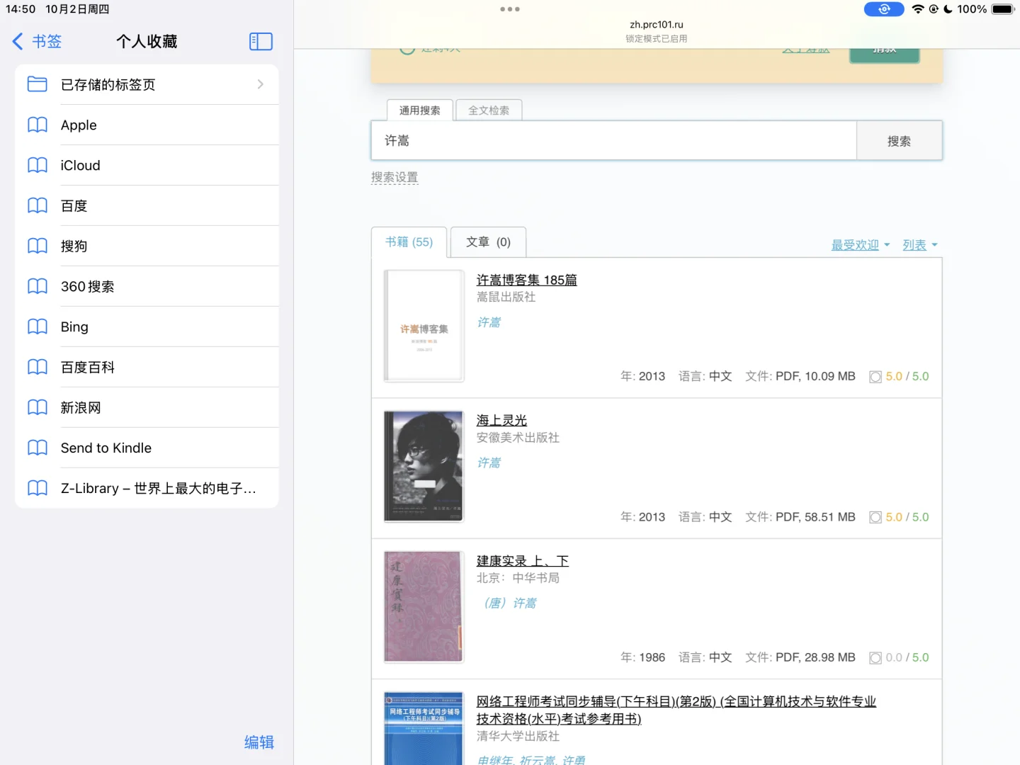Screen dimensions: 1020x765
Task: Open the 搜狗 bookmark icon
Action: tap(38, 246)
